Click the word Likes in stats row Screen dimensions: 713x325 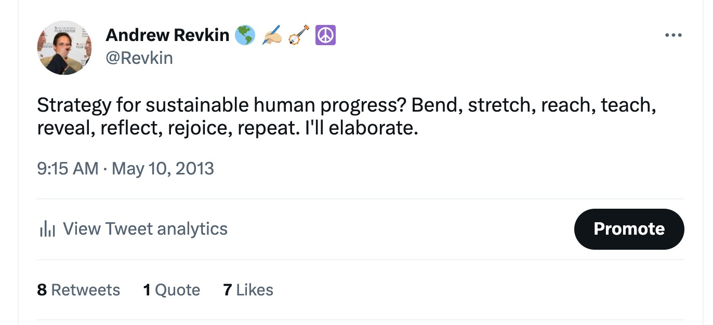[x=255, y=290]
